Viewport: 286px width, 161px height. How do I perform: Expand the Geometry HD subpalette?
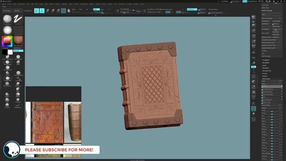[266, 71]
